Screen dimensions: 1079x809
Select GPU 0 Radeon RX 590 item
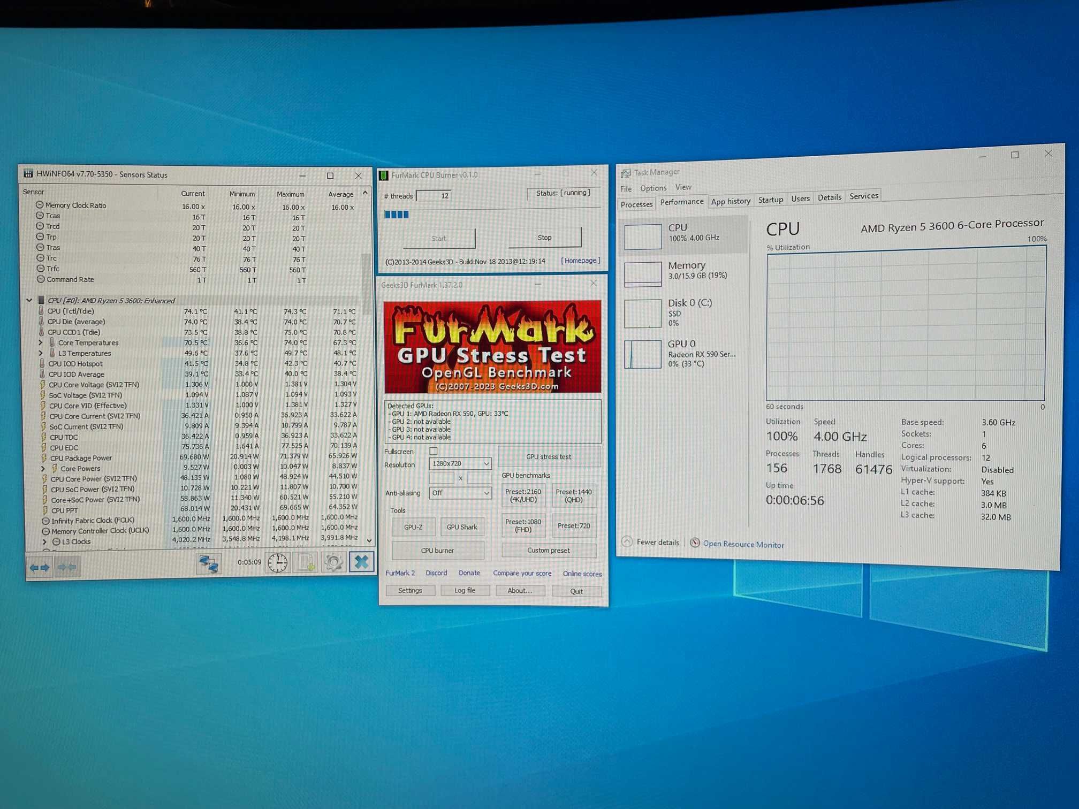click(x=683, y=354)
